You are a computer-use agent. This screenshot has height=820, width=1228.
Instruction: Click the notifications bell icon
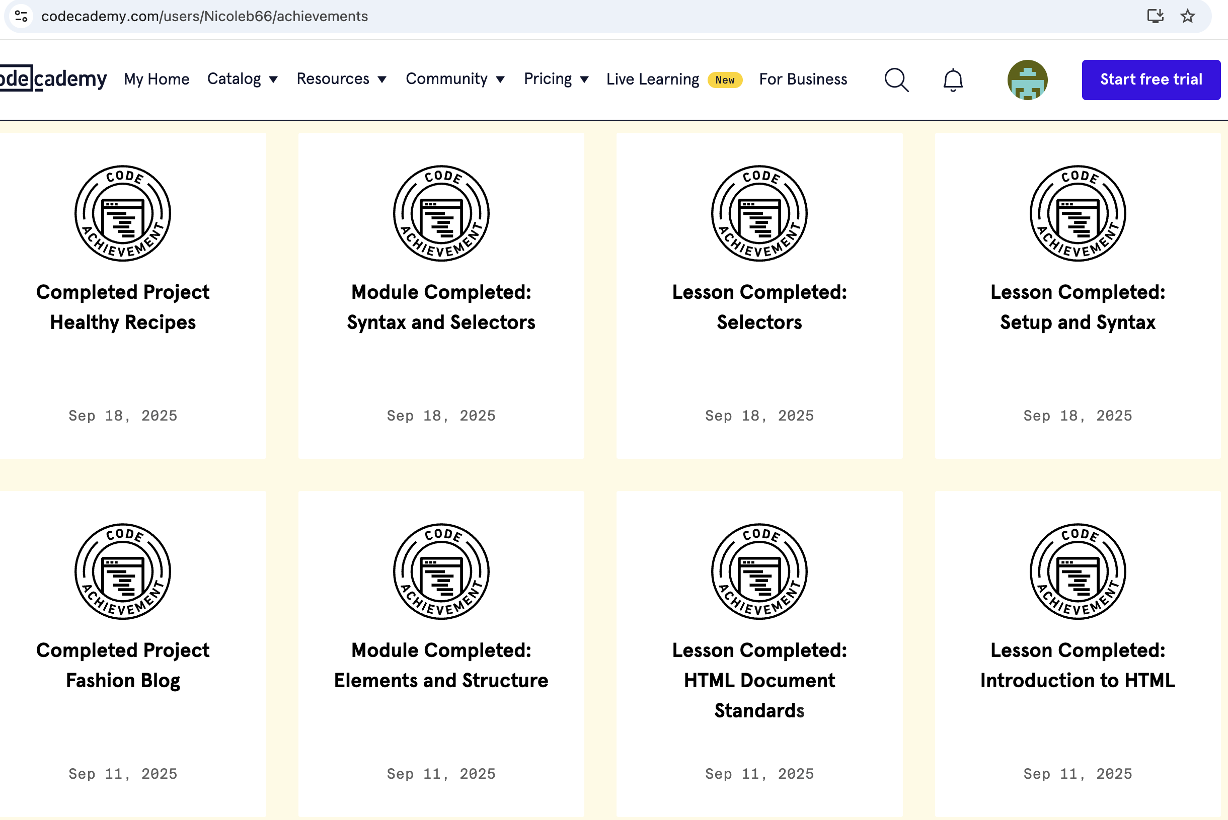pos(952,80)
